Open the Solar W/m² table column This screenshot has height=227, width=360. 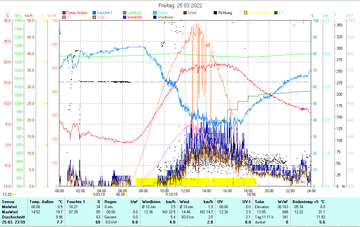[x=271, y=202]
